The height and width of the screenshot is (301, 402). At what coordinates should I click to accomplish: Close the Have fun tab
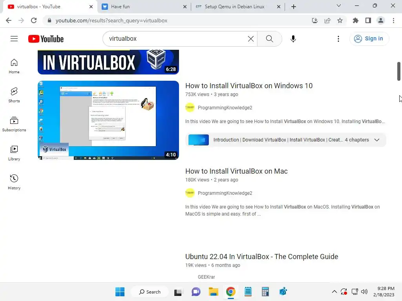click(x=185, y=7)
